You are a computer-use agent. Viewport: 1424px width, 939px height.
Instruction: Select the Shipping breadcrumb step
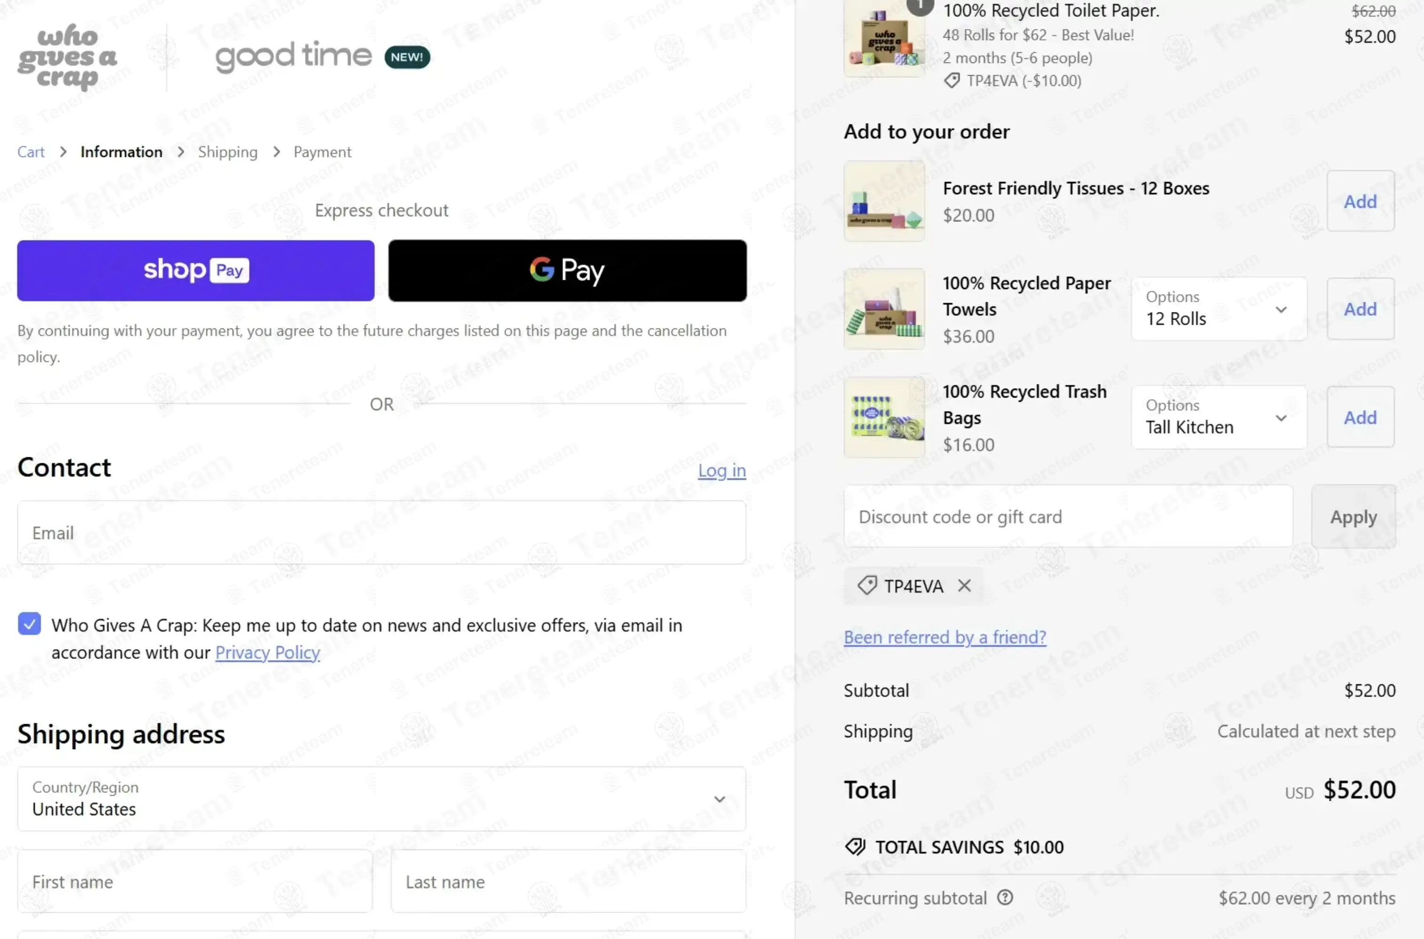[227, 151]
